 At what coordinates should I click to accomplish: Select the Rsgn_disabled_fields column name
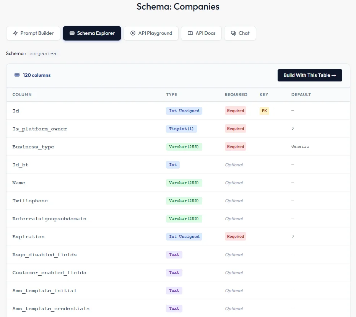coord(44,255)
